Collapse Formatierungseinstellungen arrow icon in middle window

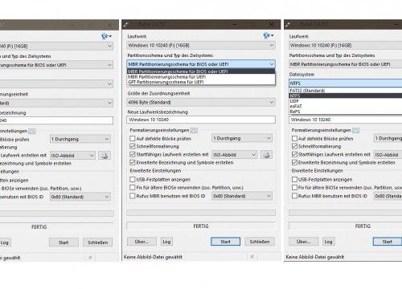194,130
